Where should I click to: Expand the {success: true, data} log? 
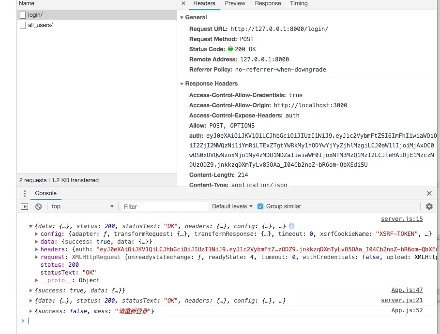(x=30, y=290)
